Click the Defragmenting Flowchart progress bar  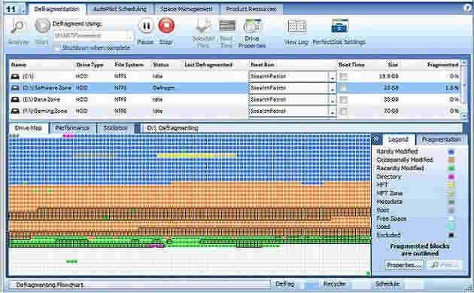click(140, 285)
